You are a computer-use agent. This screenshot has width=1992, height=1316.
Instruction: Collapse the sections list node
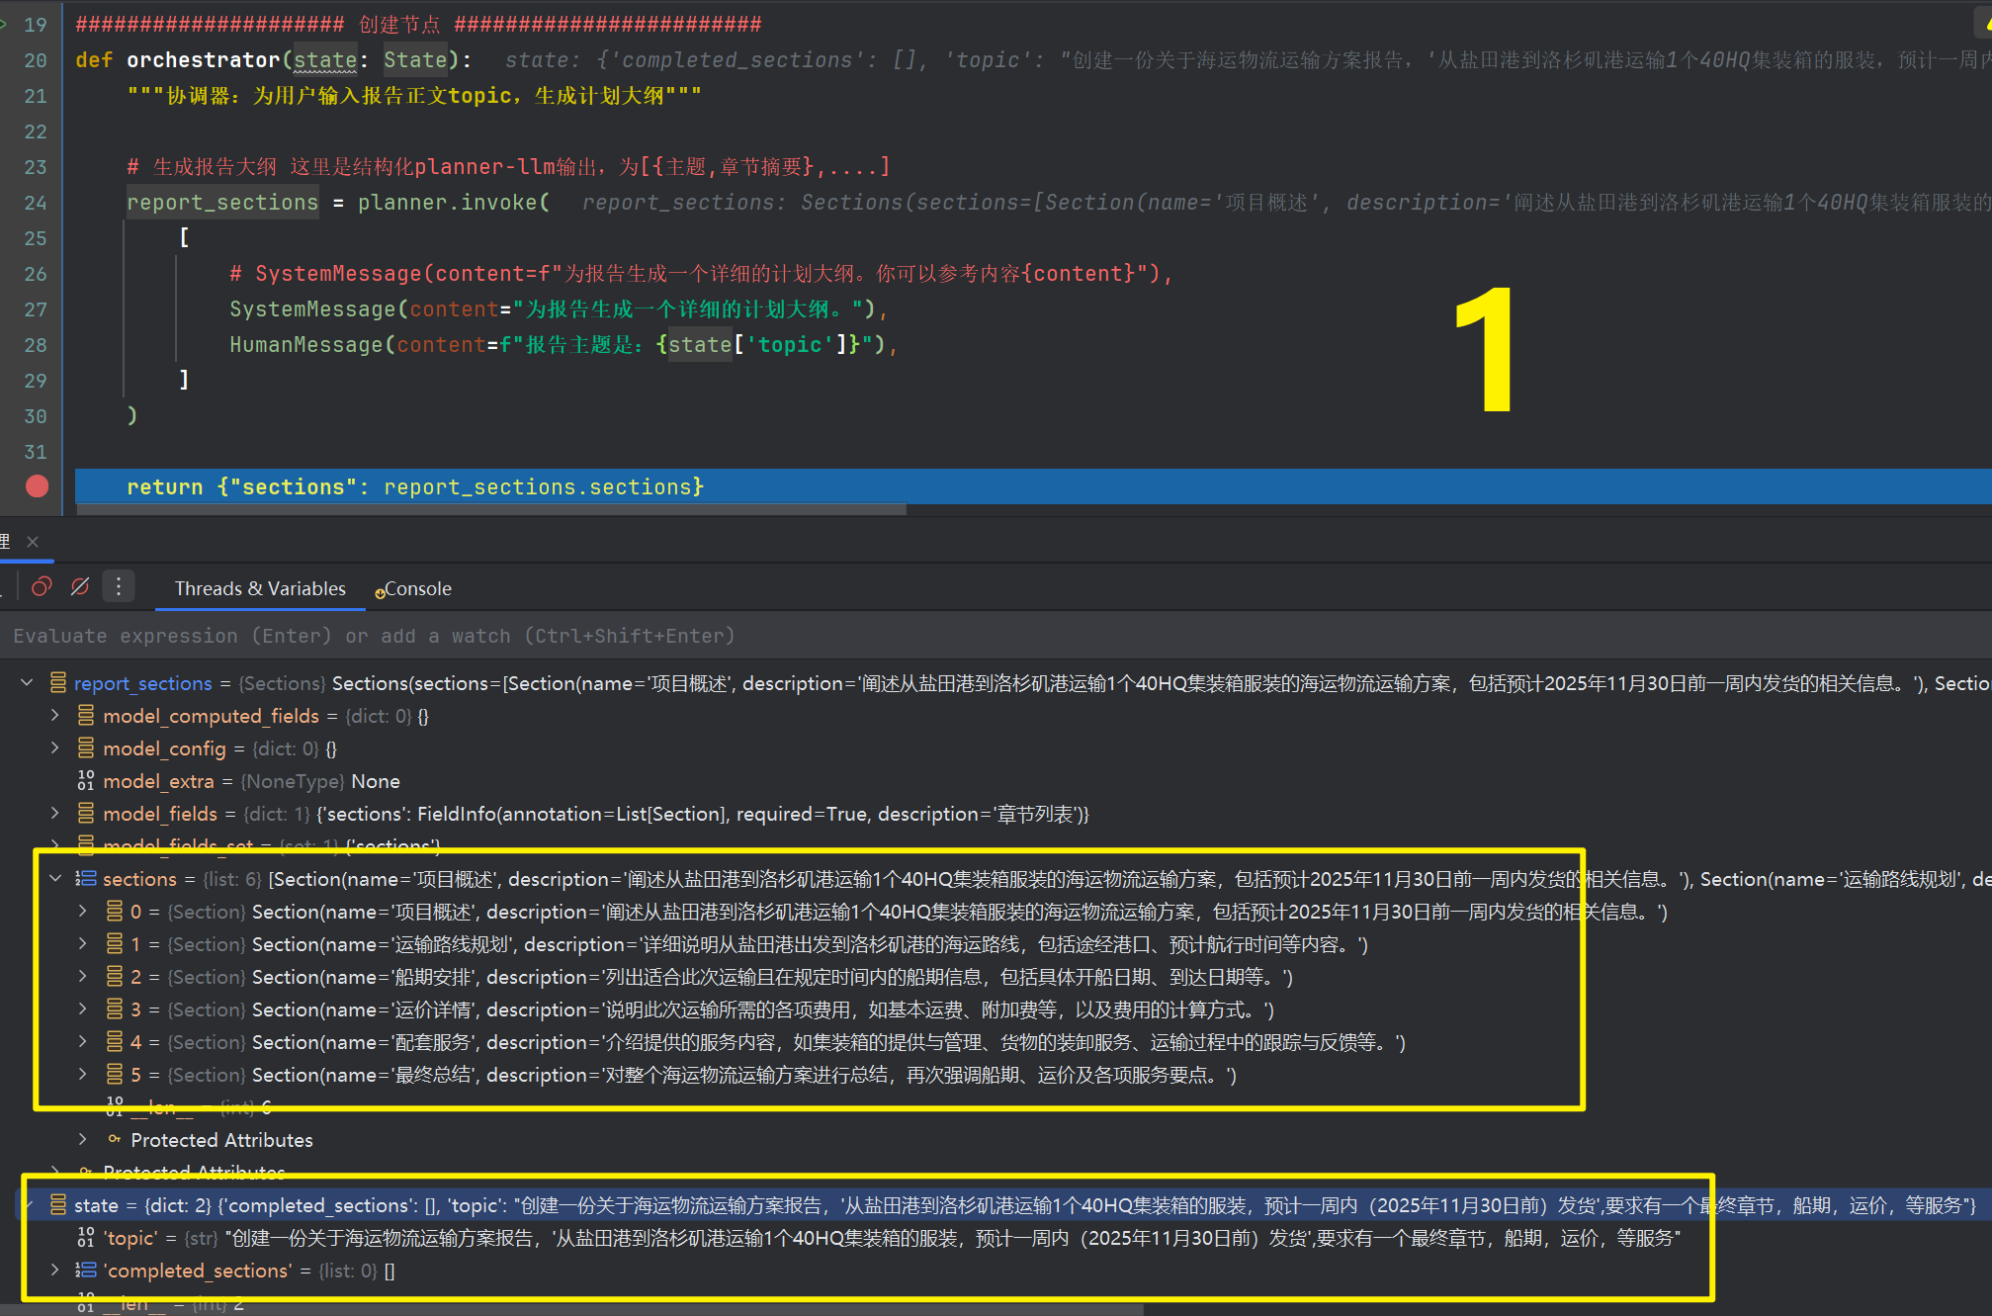[55, 878]
